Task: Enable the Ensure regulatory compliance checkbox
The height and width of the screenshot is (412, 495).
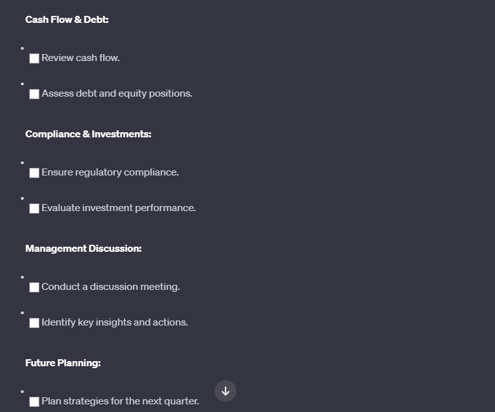Action: click(x=34, y=173)
